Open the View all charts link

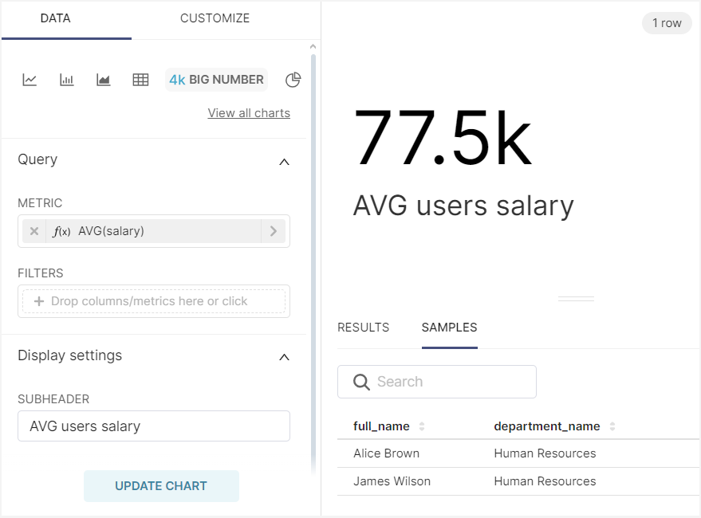pyautogui.click(x=249, y=113)
